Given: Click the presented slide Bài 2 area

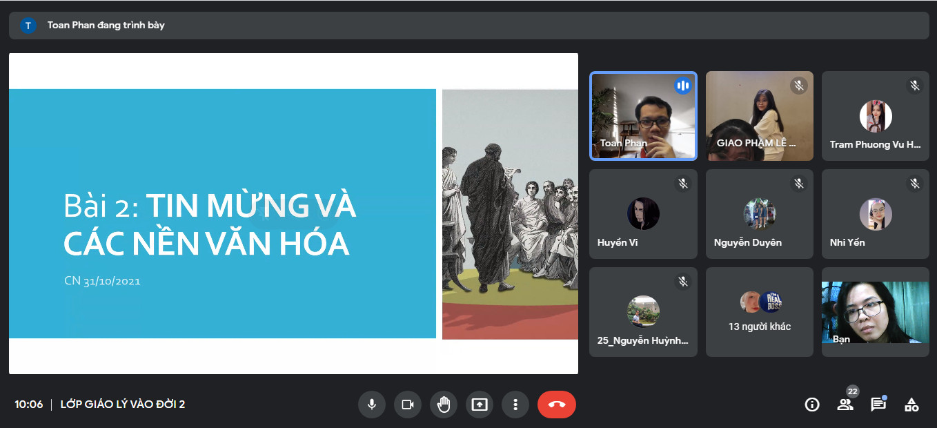Looking at the screenshot, I should coord(293,214).
